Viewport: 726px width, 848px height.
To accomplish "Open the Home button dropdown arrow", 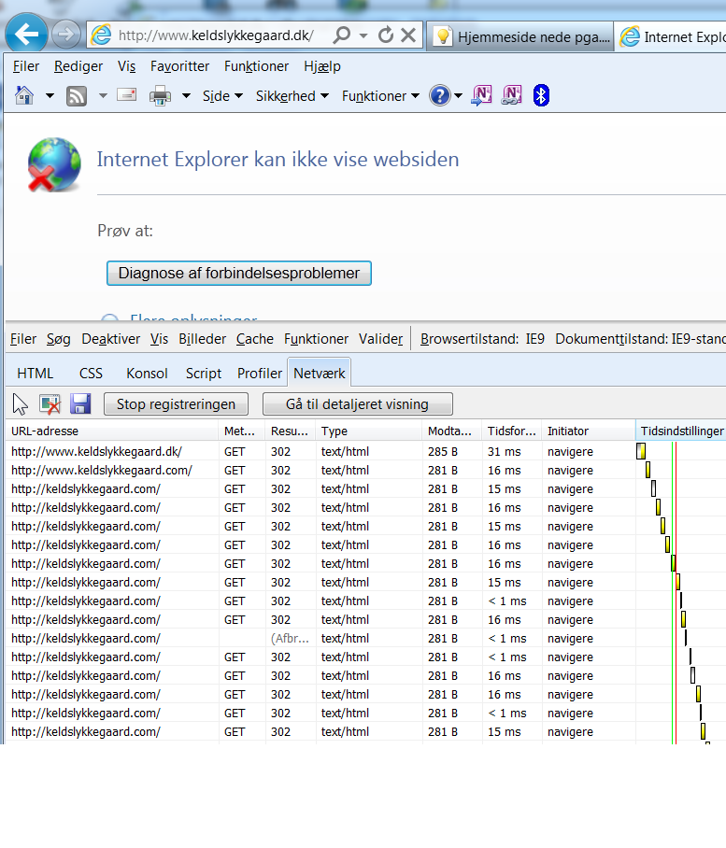I will coord(50,95).
